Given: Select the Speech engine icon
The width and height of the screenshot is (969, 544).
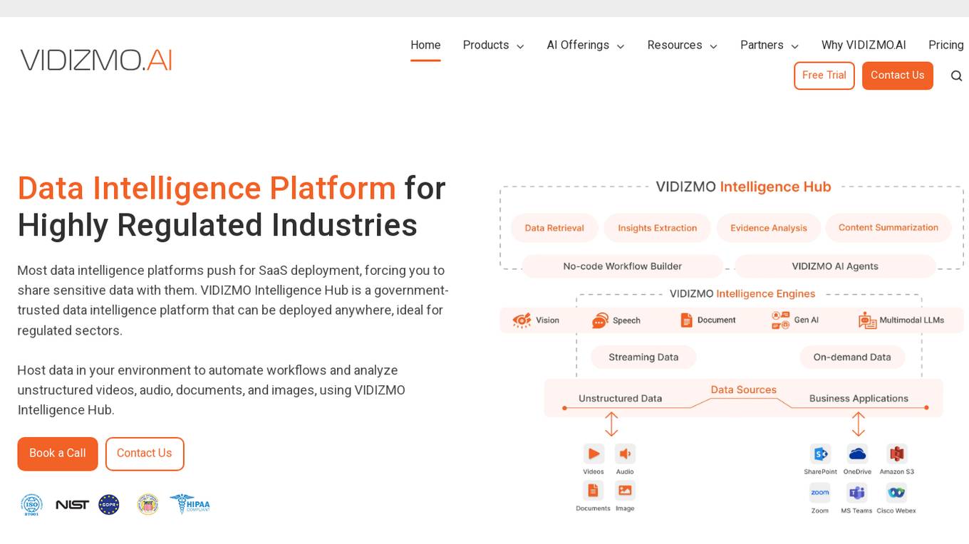Looking at the screenshot, I should (600, 320).
